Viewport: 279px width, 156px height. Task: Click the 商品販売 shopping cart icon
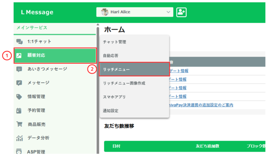19,124
